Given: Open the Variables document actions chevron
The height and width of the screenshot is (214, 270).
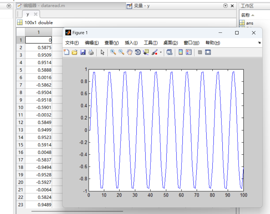Looking at the screenshot, I should pyautogui.click(x=225, y=5).
